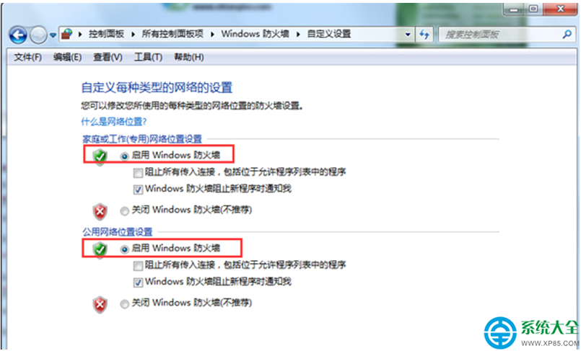
Task: Check 阻止所有传入连接 under home/work network
Action: pos(138,173)
